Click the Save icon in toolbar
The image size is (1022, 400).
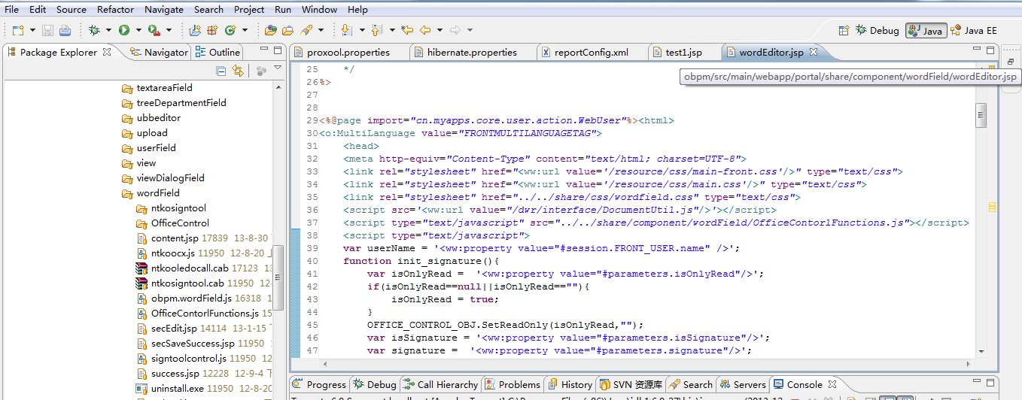(x=47, y=30)
